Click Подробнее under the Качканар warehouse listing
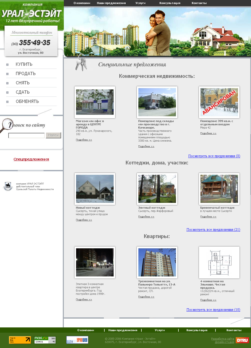 (146, 146)
